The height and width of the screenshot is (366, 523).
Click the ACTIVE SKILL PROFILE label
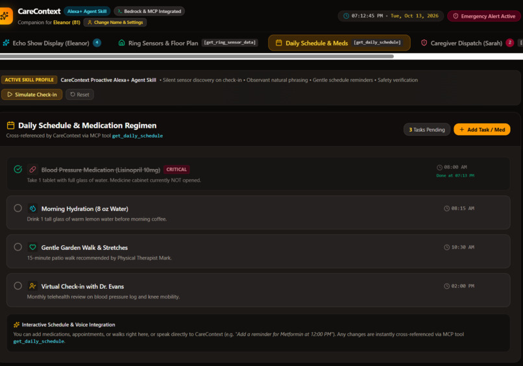(x=29, y=80)
